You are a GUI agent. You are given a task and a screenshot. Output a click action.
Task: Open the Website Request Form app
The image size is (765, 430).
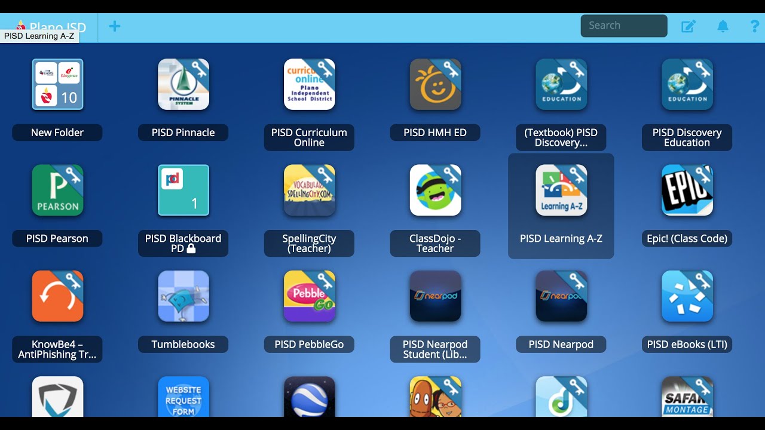[x=183, y=397]
